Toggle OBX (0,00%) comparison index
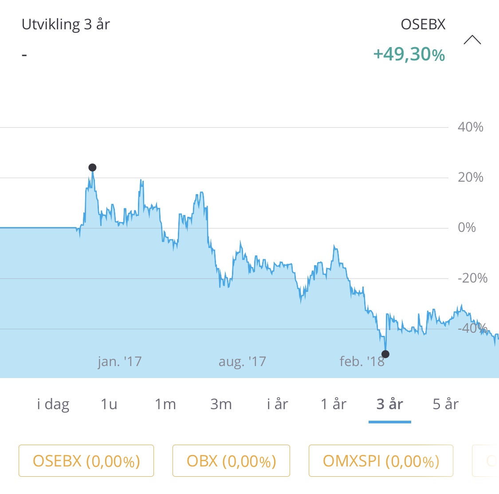Screen dimensions: 499x494 (x=232, y=461)
